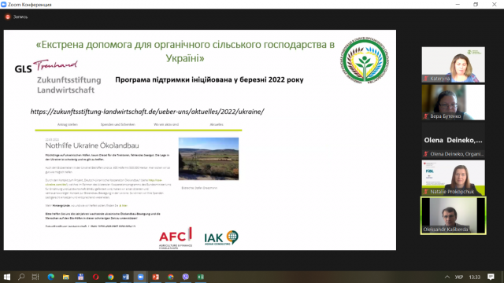Open Task View from taskbar

pos(35,277)
